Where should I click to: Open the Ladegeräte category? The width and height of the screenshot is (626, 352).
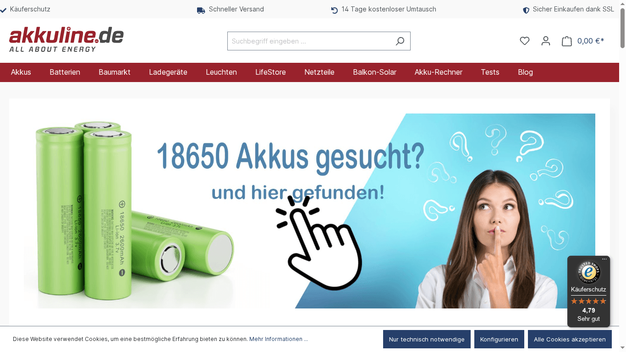click(x=168, y=72)
